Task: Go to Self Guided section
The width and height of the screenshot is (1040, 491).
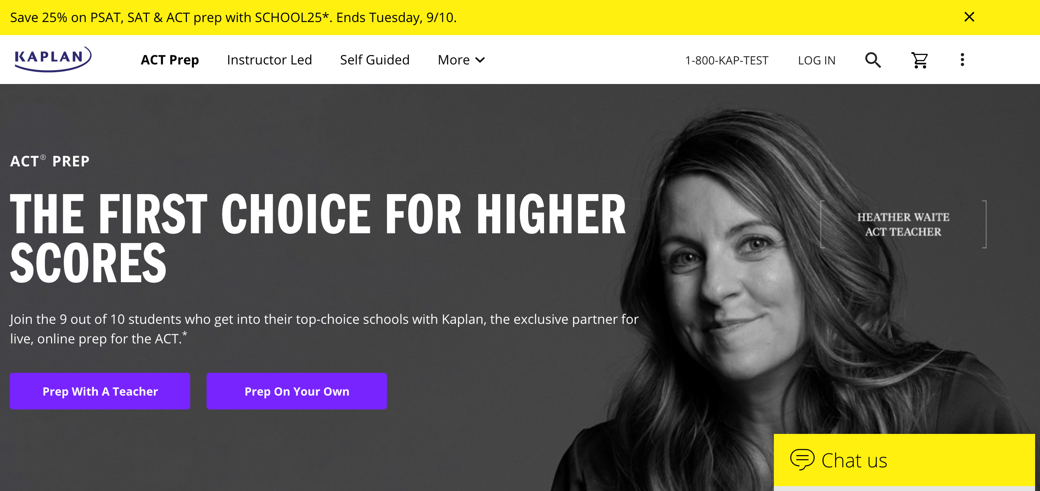Action: (375, 60)
